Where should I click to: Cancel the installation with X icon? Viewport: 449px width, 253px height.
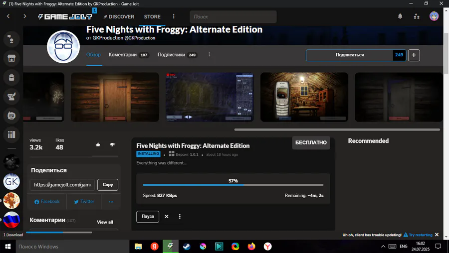166,217
